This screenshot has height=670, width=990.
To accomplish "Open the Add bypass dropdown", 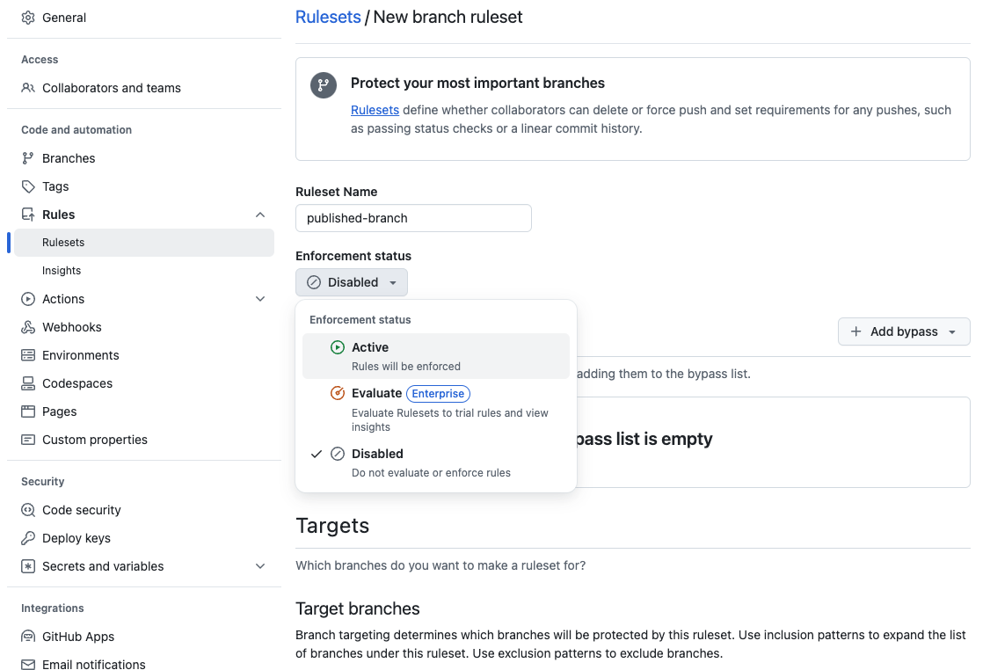I will click(x=904, y=331).
